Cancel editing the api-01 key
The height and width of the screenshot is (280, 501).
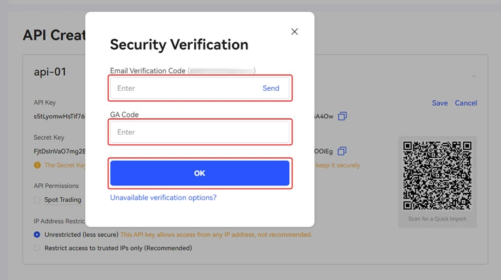click(x=466, y=103)
